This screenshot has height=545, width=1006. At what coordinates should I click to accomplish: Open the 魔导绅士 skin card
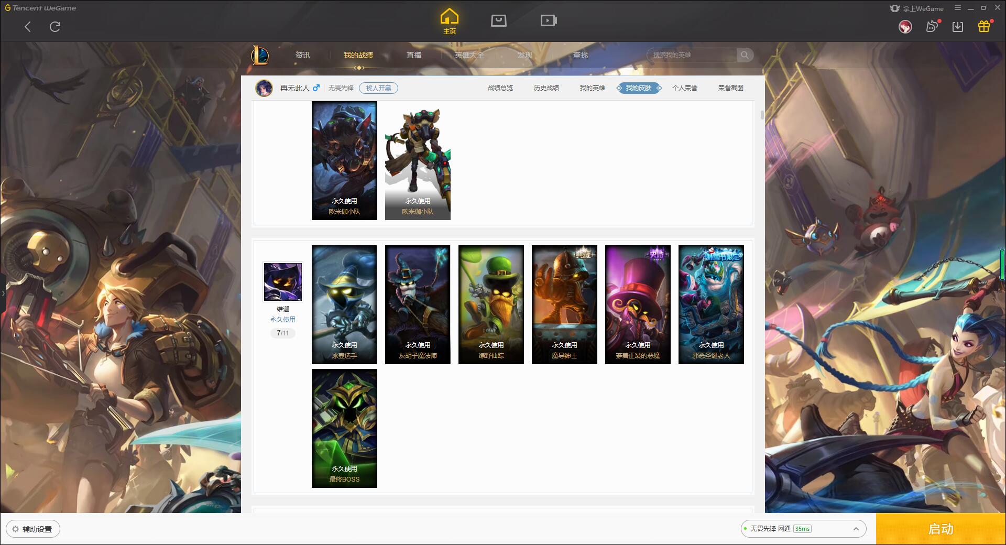tap(564, 304)
